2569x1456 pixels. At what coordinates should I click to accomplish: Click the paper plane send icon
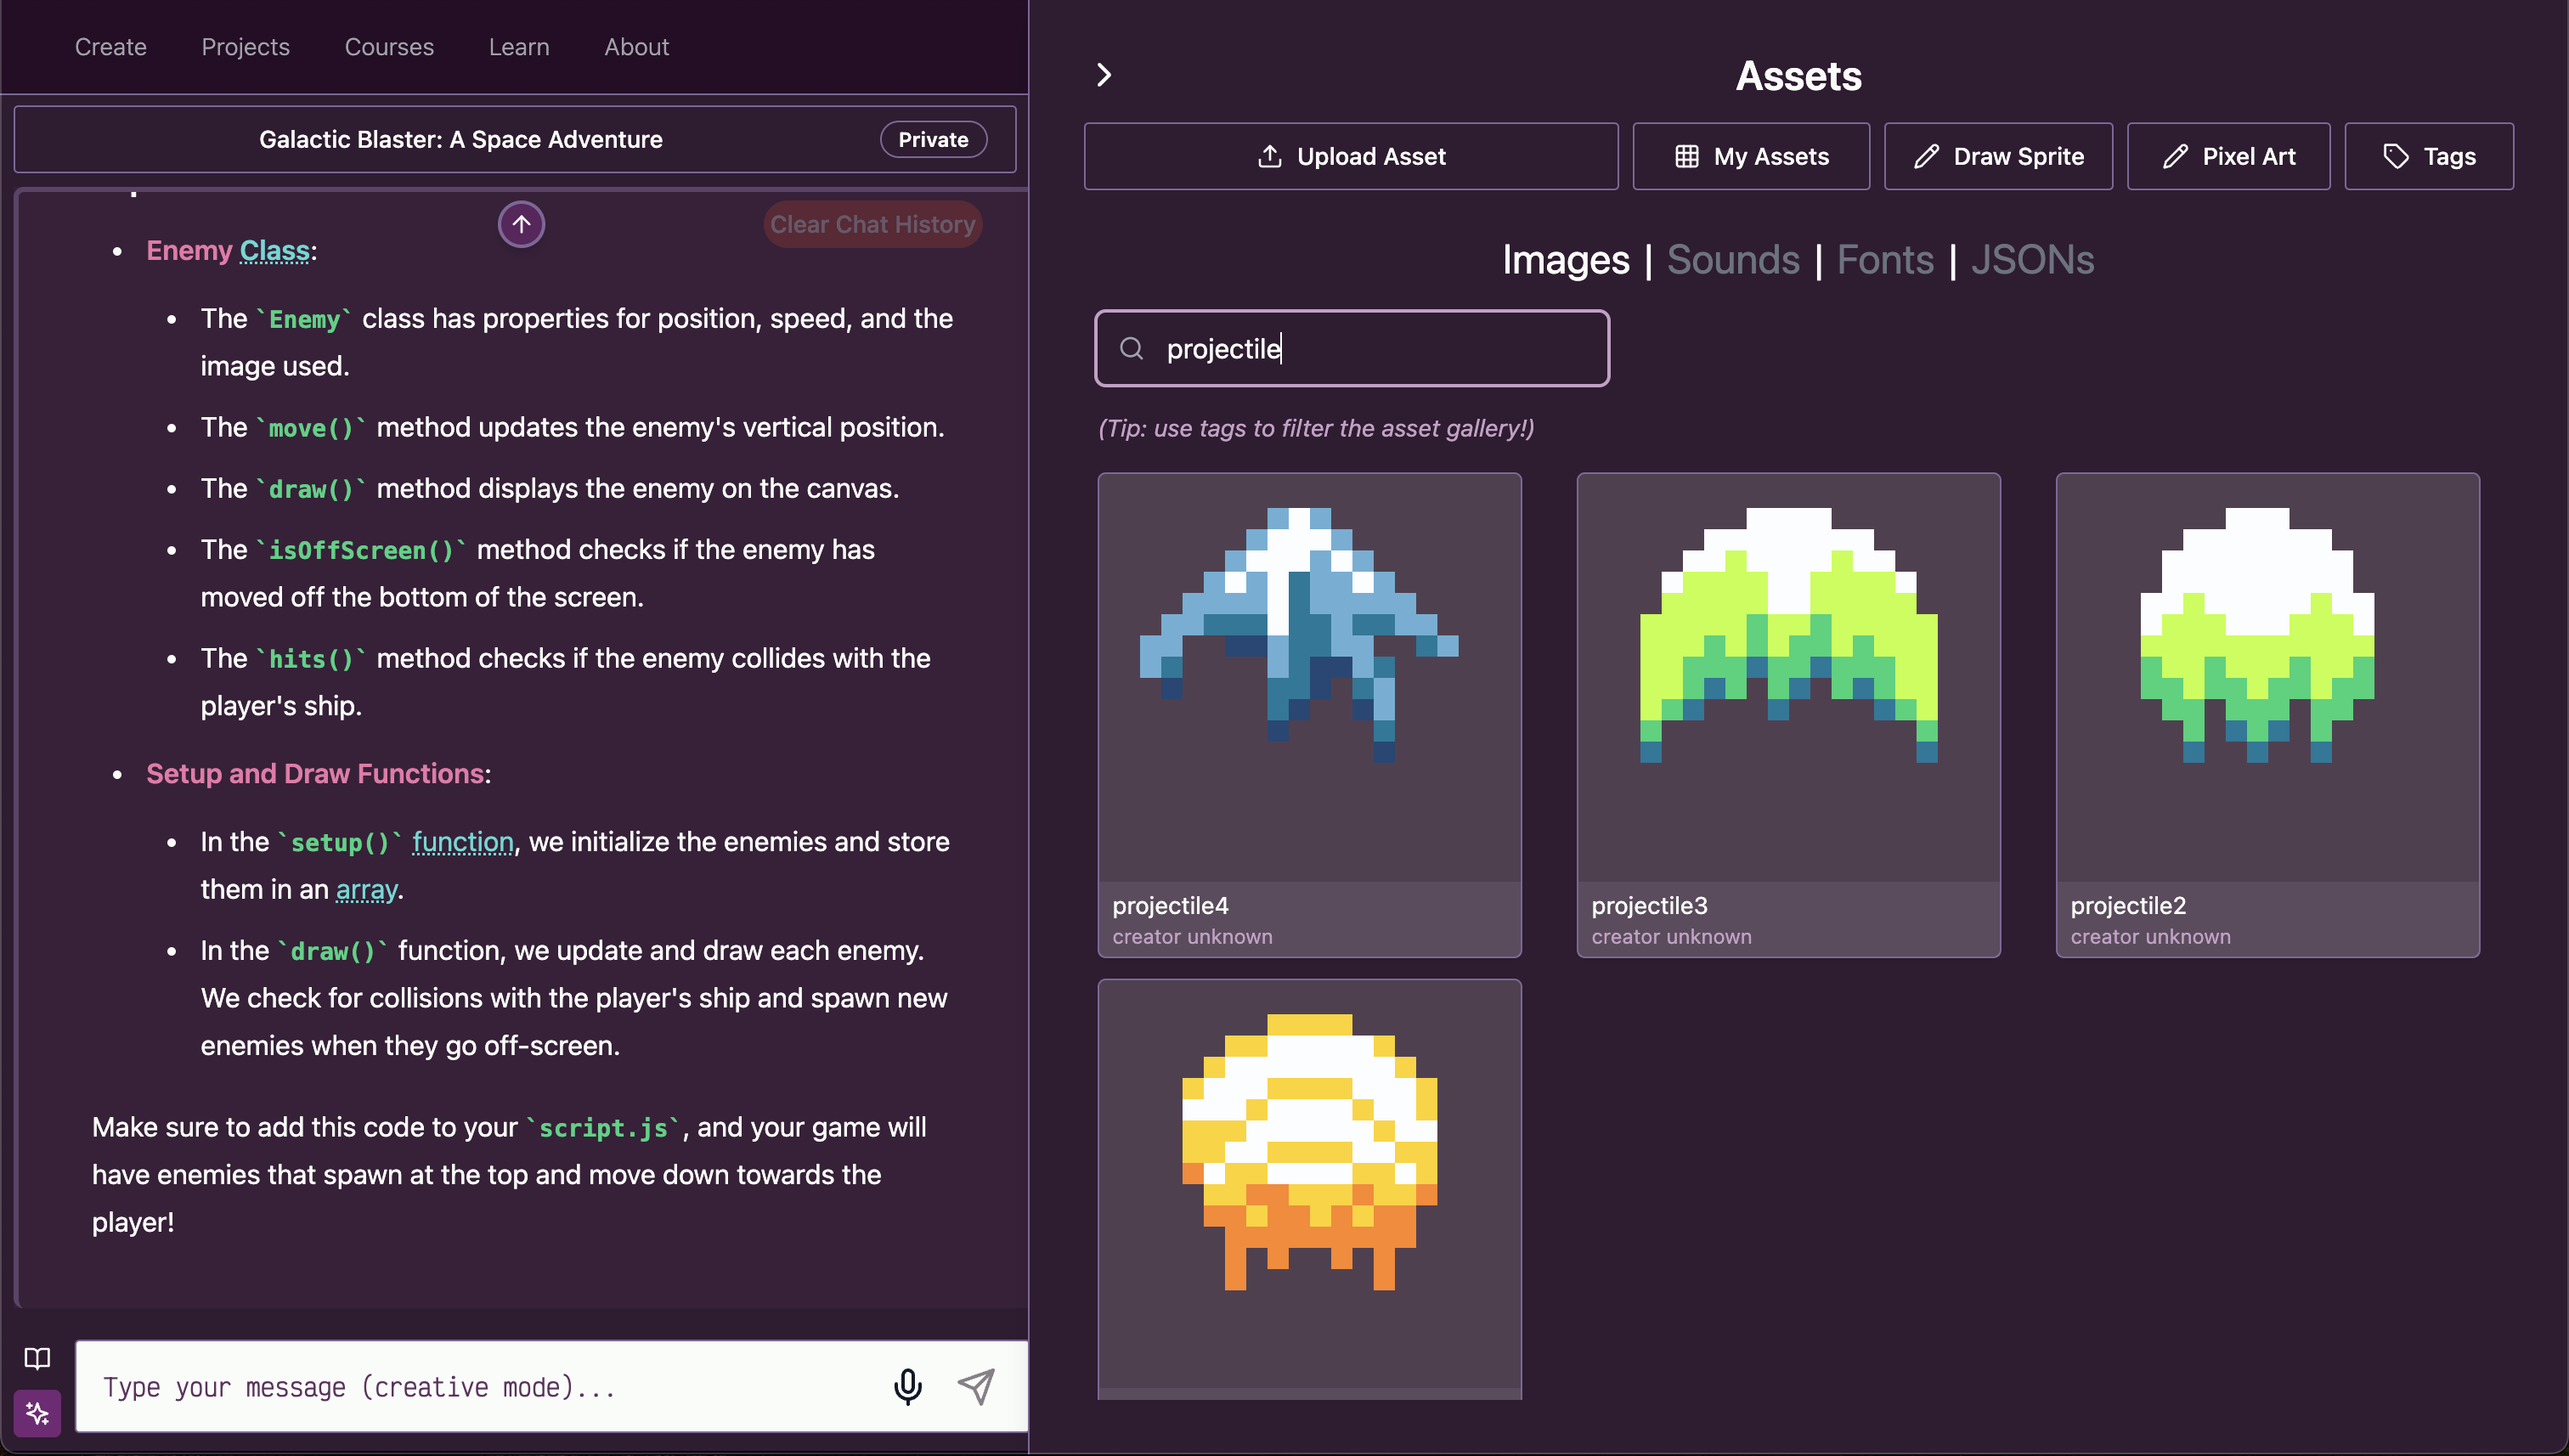(976, 1386)
